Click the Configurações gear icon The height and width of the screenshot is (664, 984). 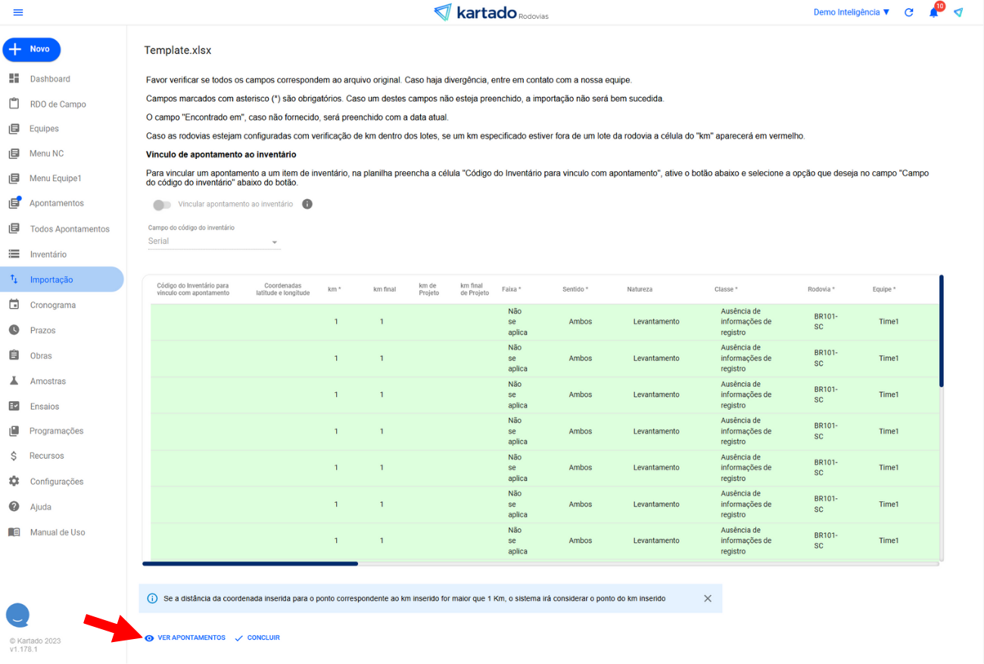tap(14, 482)
